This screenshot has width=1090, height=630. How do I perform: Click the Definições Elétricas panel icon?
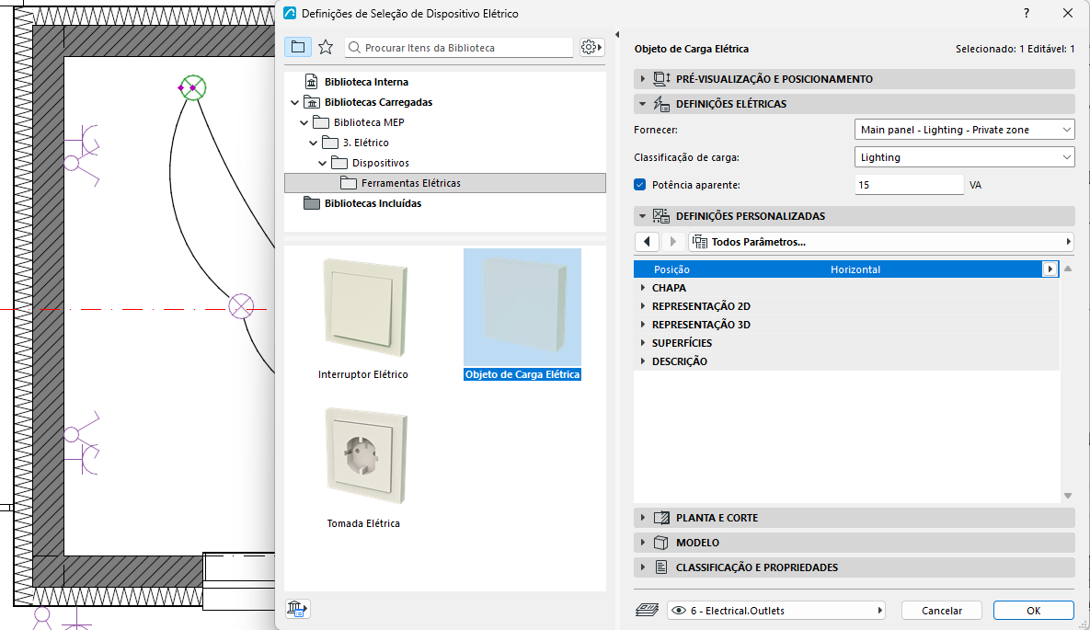pos(661,104)
